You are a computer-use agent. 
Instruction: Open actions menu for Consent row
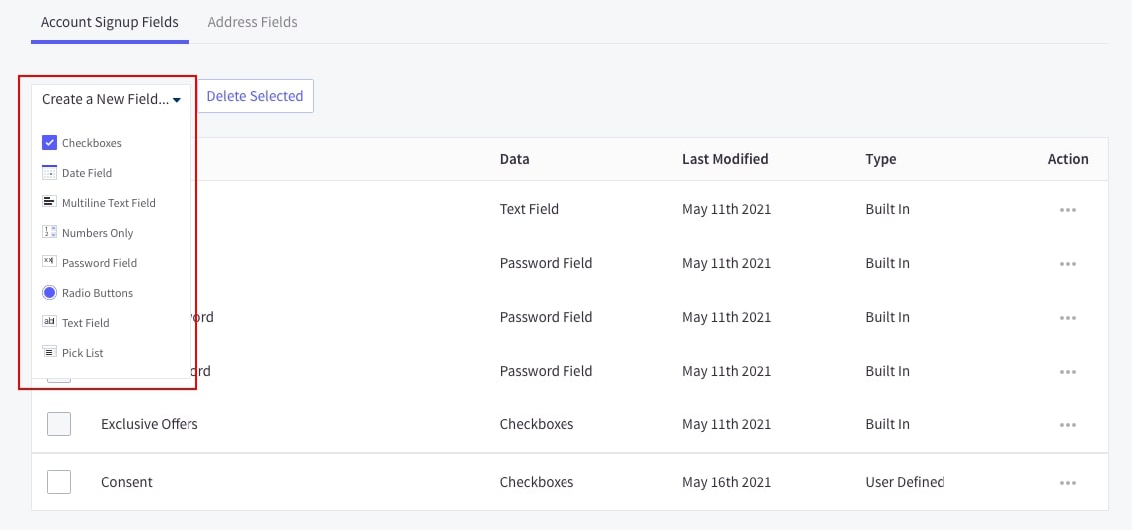(x=1068, y=483)
